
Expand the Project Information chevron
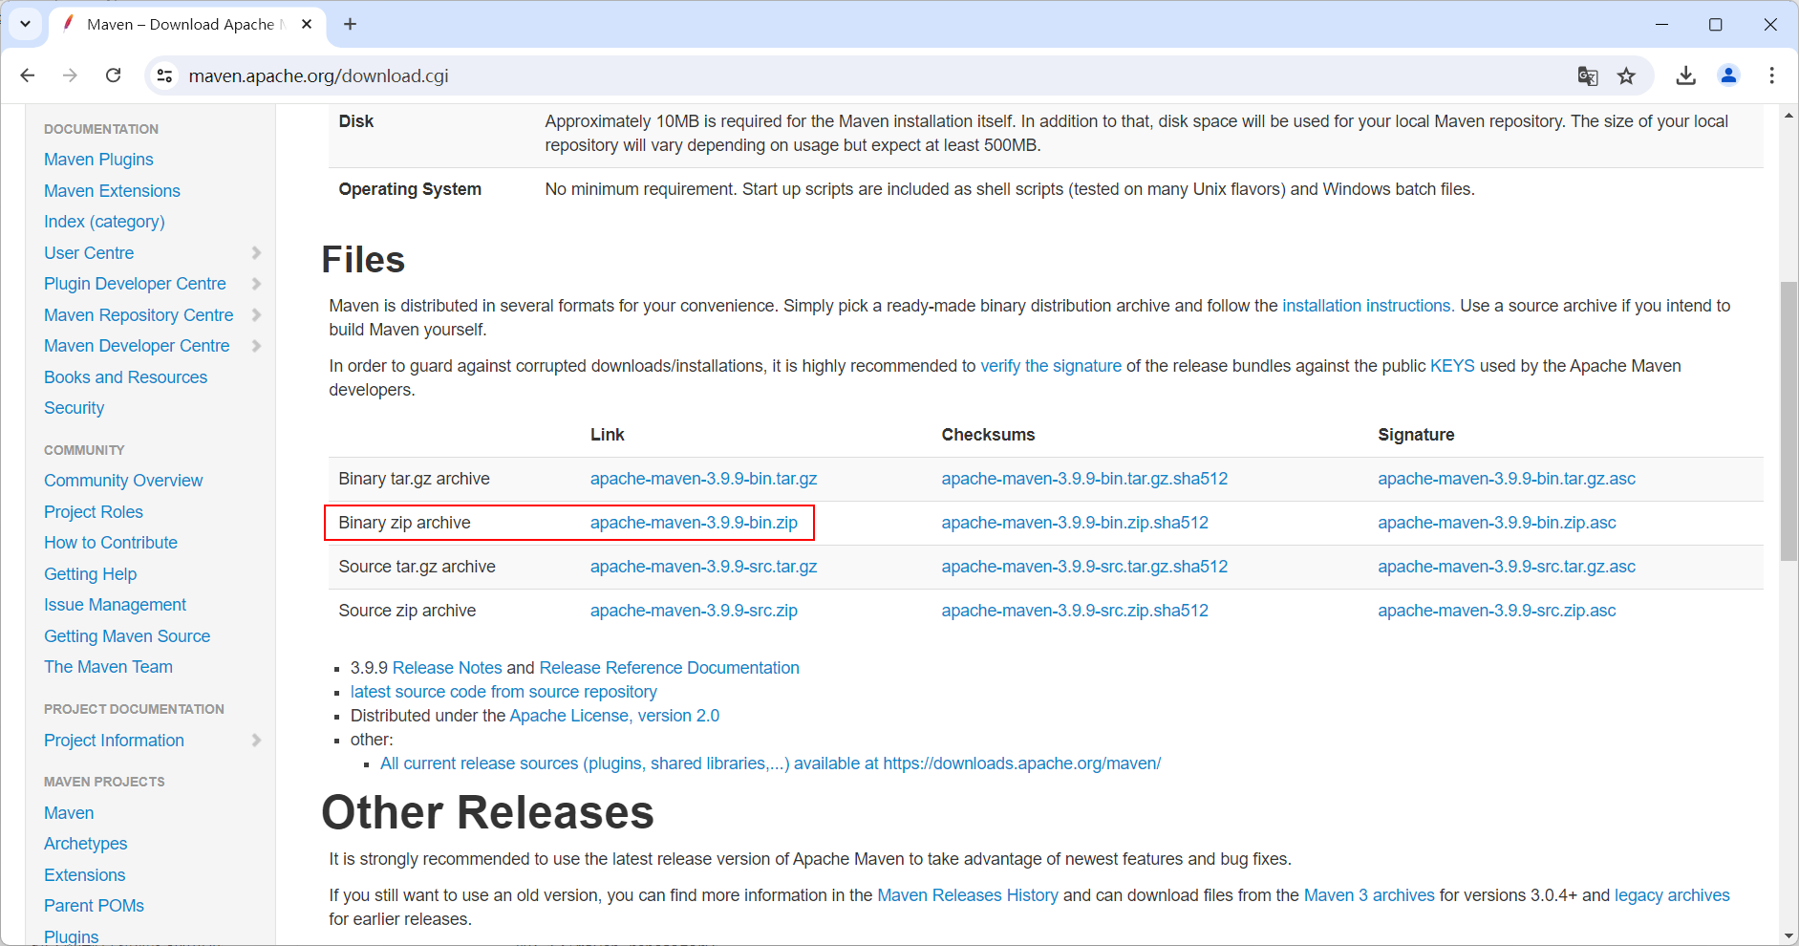(x=256, y=740)
